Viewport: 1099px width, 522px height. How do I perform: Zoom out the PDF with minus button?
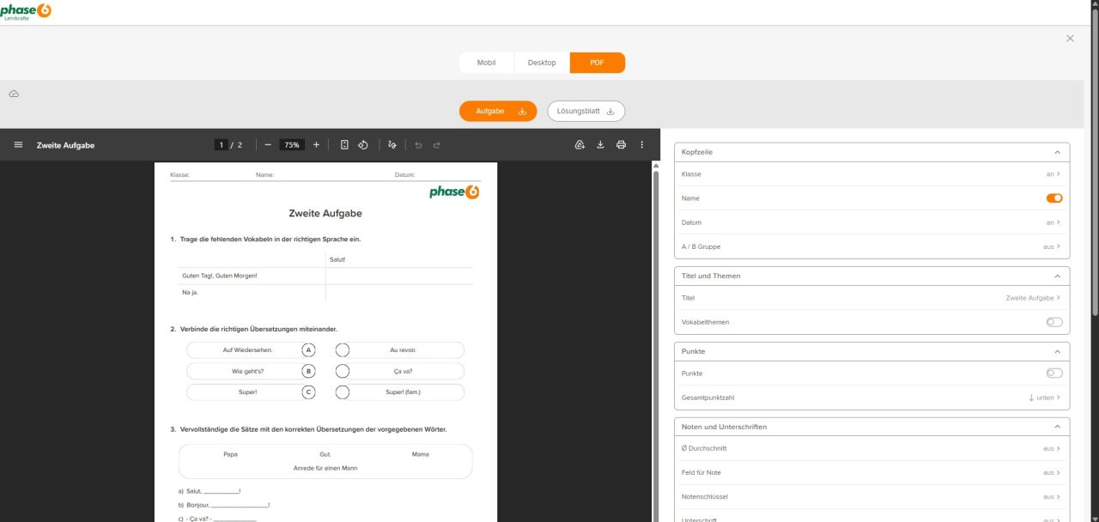268,145
